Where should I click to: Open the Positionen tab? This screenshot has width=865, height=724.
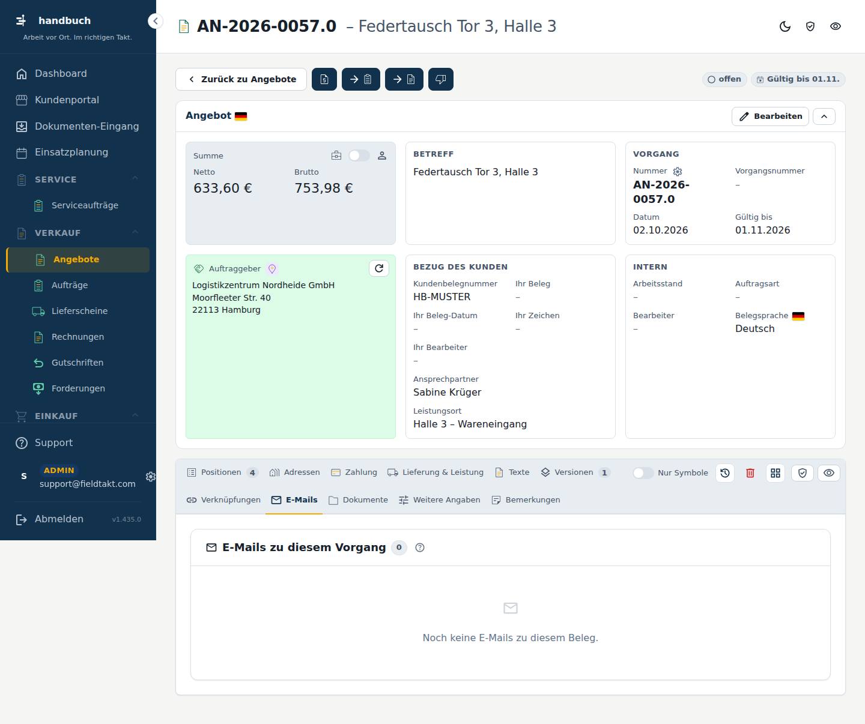(222, 472)
